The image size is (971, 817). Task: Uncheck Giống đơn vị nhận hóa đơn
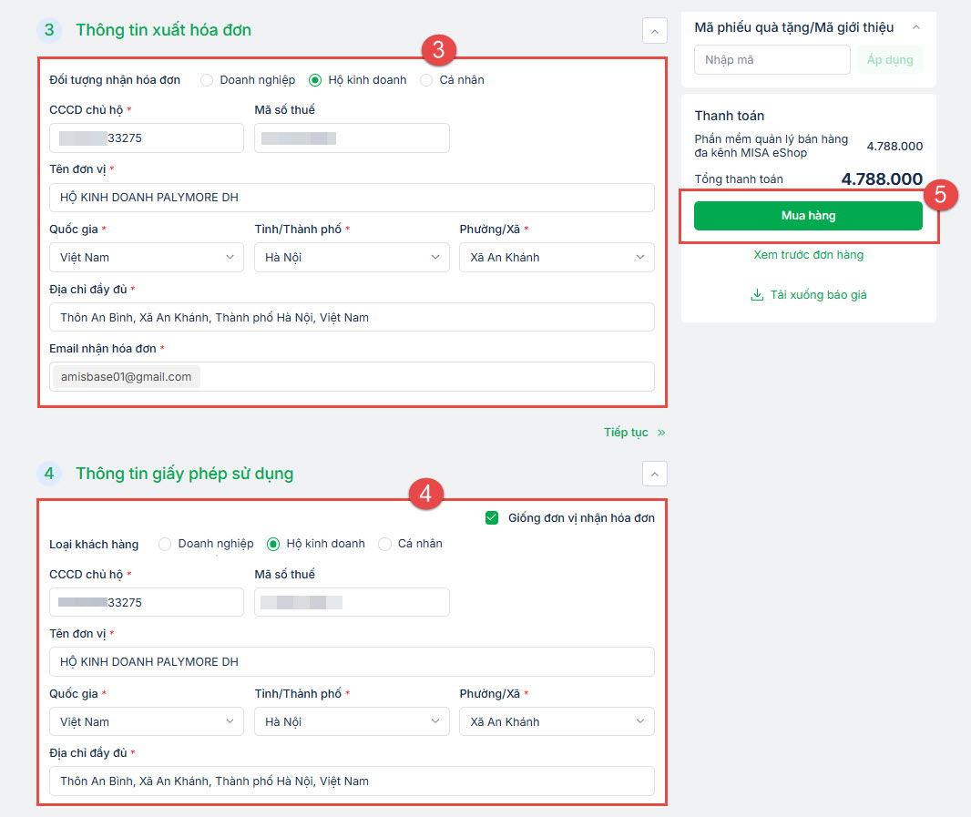[492, 518]
